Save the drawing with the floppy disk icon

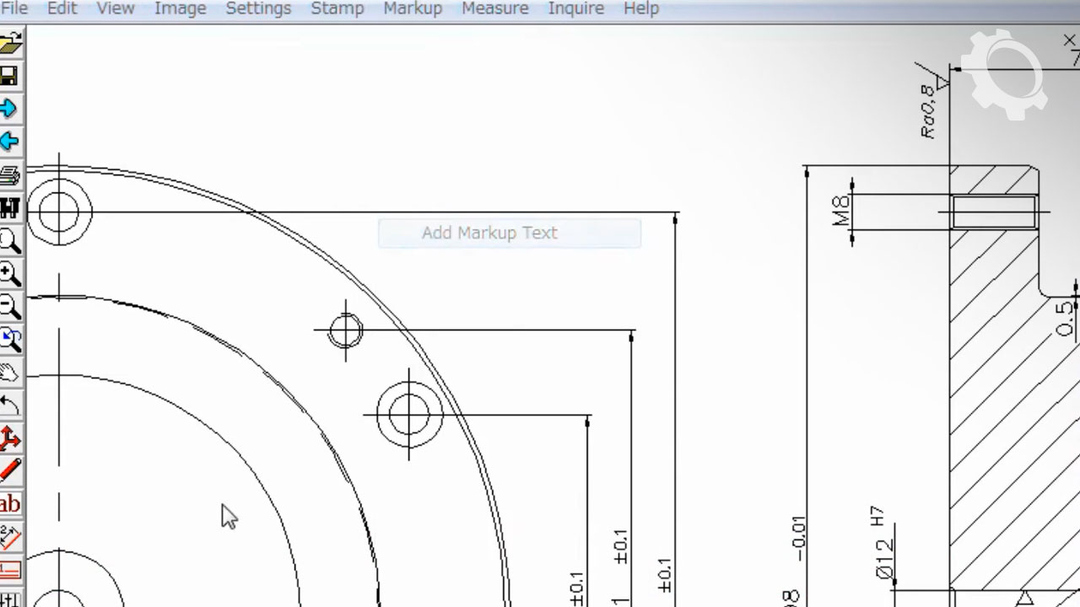click(x=9, y=77)
